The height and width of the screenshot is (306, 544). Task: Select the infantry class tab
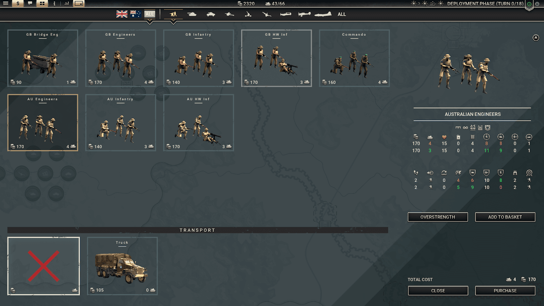(x=173, y=14)
